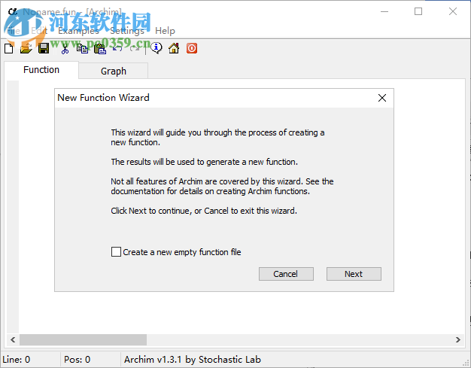Open the Examples menu

click(78, 31)
